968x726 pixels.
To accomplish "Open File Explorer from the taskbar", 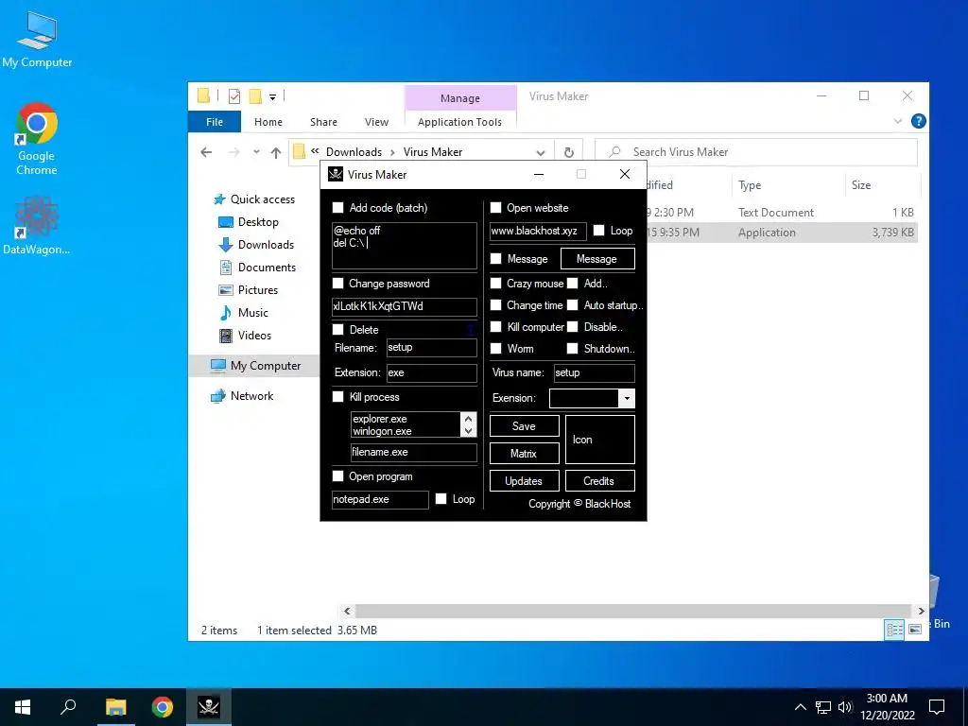I will [115, 707].
